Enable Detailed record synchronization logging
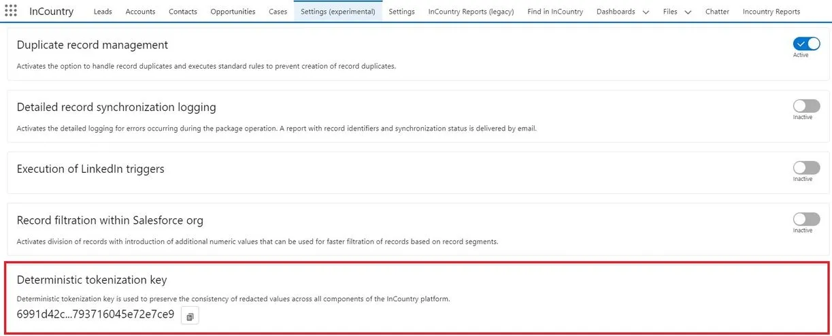The height and width of the screenshot is (336, 832). [806, 106]
